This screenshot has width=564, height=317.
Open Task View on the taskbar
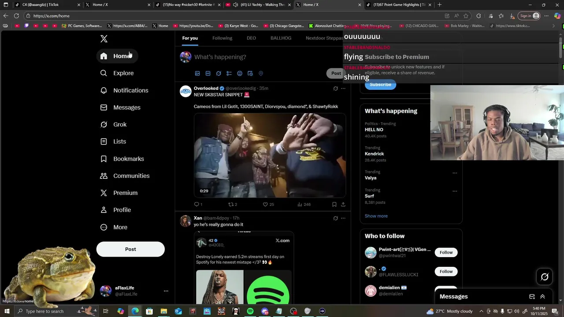coord(106,311)
